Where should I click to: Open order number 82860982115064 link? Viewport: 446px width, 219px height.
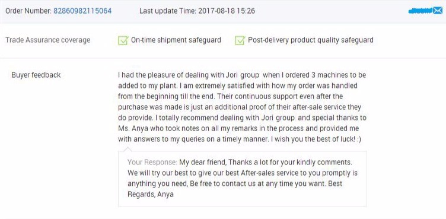(82, 11)
